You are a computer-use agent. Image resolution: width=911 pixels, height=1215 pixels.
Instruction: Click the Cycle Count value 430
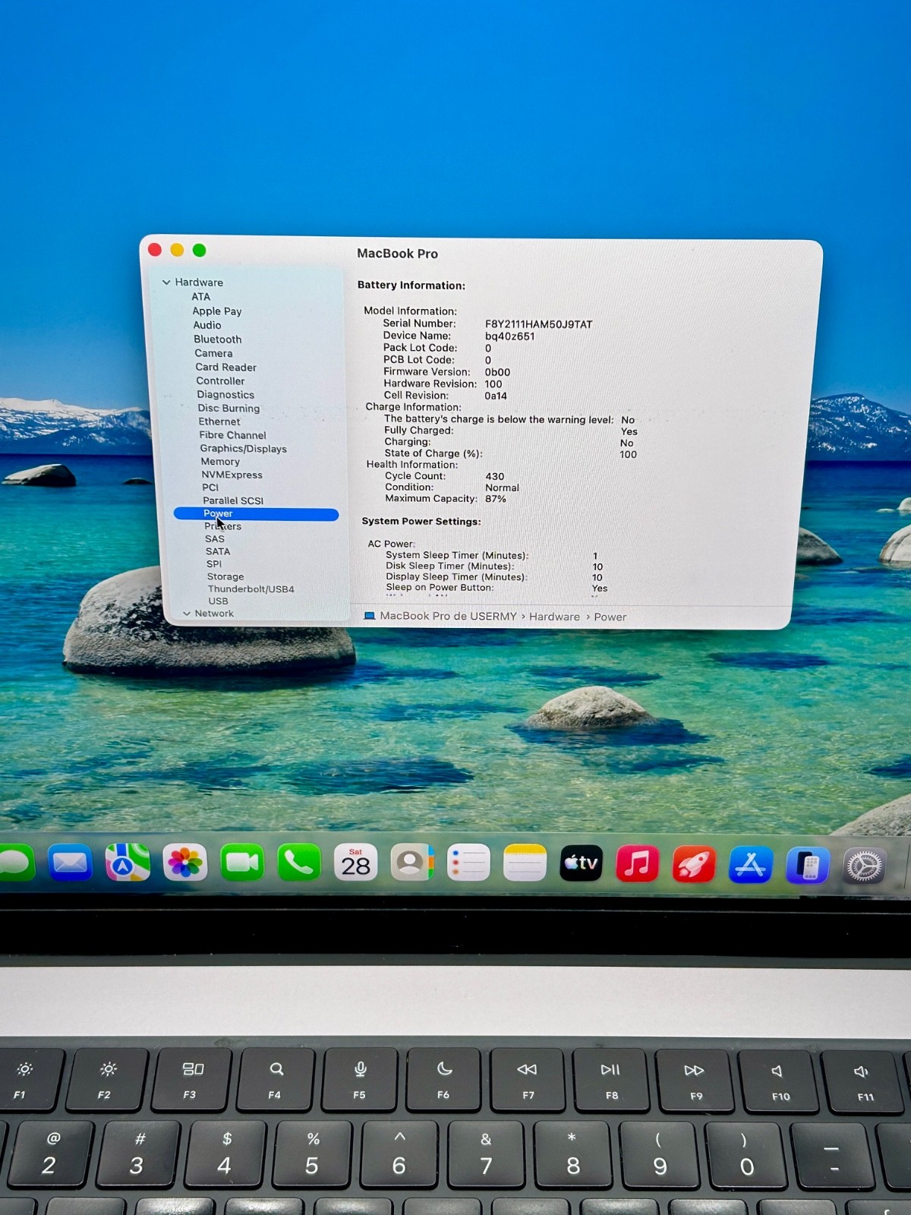click(x=495, y=477)
